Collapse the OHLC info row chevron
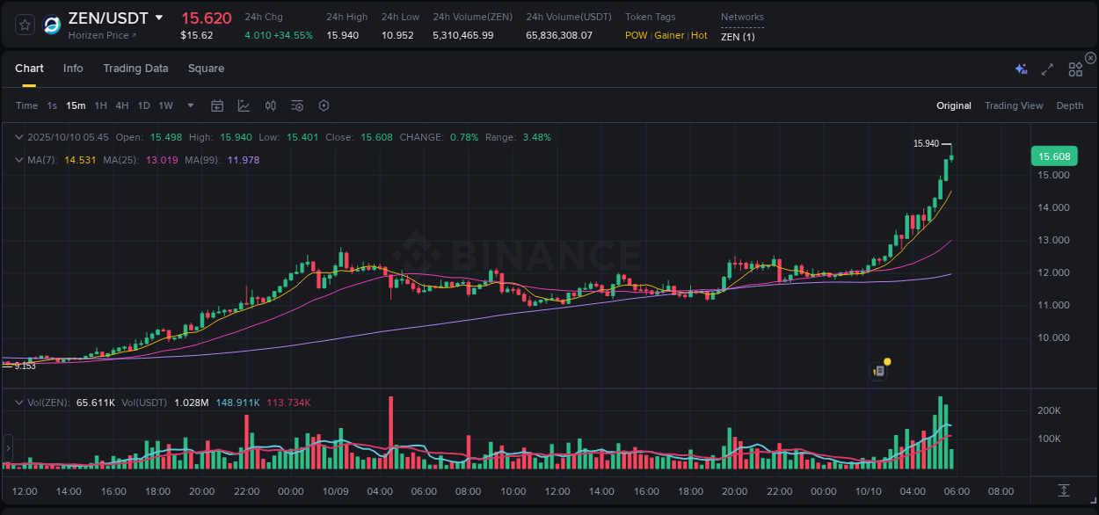Screen dimensions: 1099x515 click(18, 137)
